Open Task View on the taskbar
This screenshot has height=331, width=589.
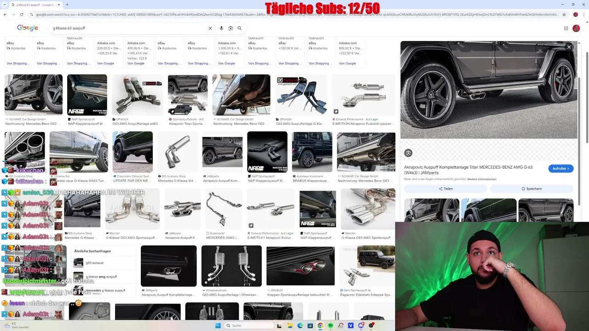click(x=279, y=325)
